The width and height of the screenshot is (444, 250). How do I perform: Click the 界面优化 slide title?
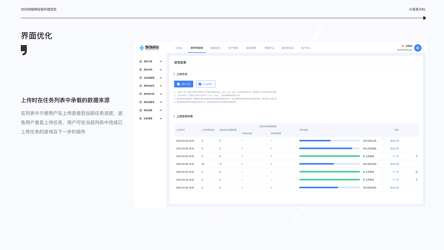pos(36,36)
